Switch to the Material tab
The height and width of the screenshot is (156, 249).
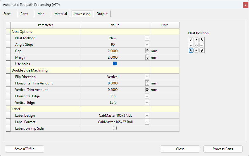point(60,14)
